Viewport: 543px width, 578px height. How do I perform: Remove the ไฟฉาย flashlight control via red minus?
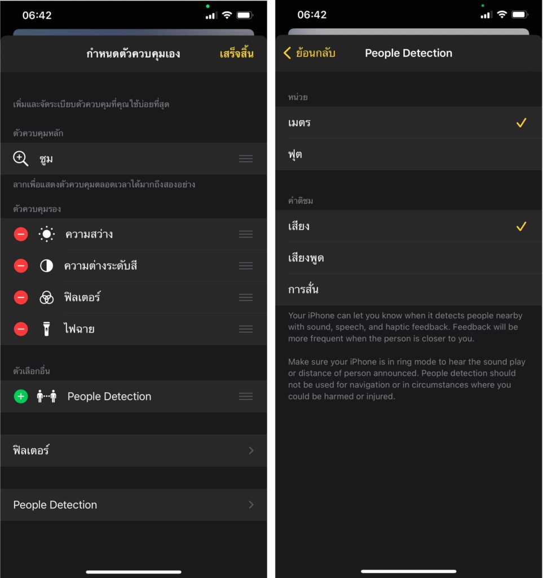pos(21,329)
